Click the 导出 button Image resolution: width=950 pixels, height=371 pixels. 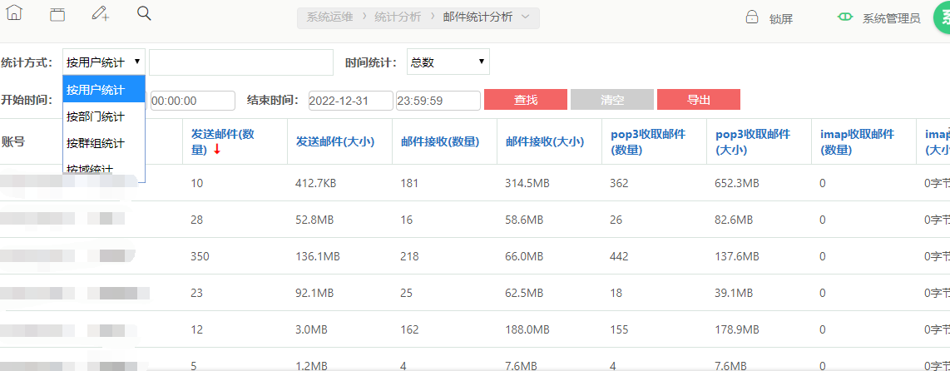tap(699, 100)
